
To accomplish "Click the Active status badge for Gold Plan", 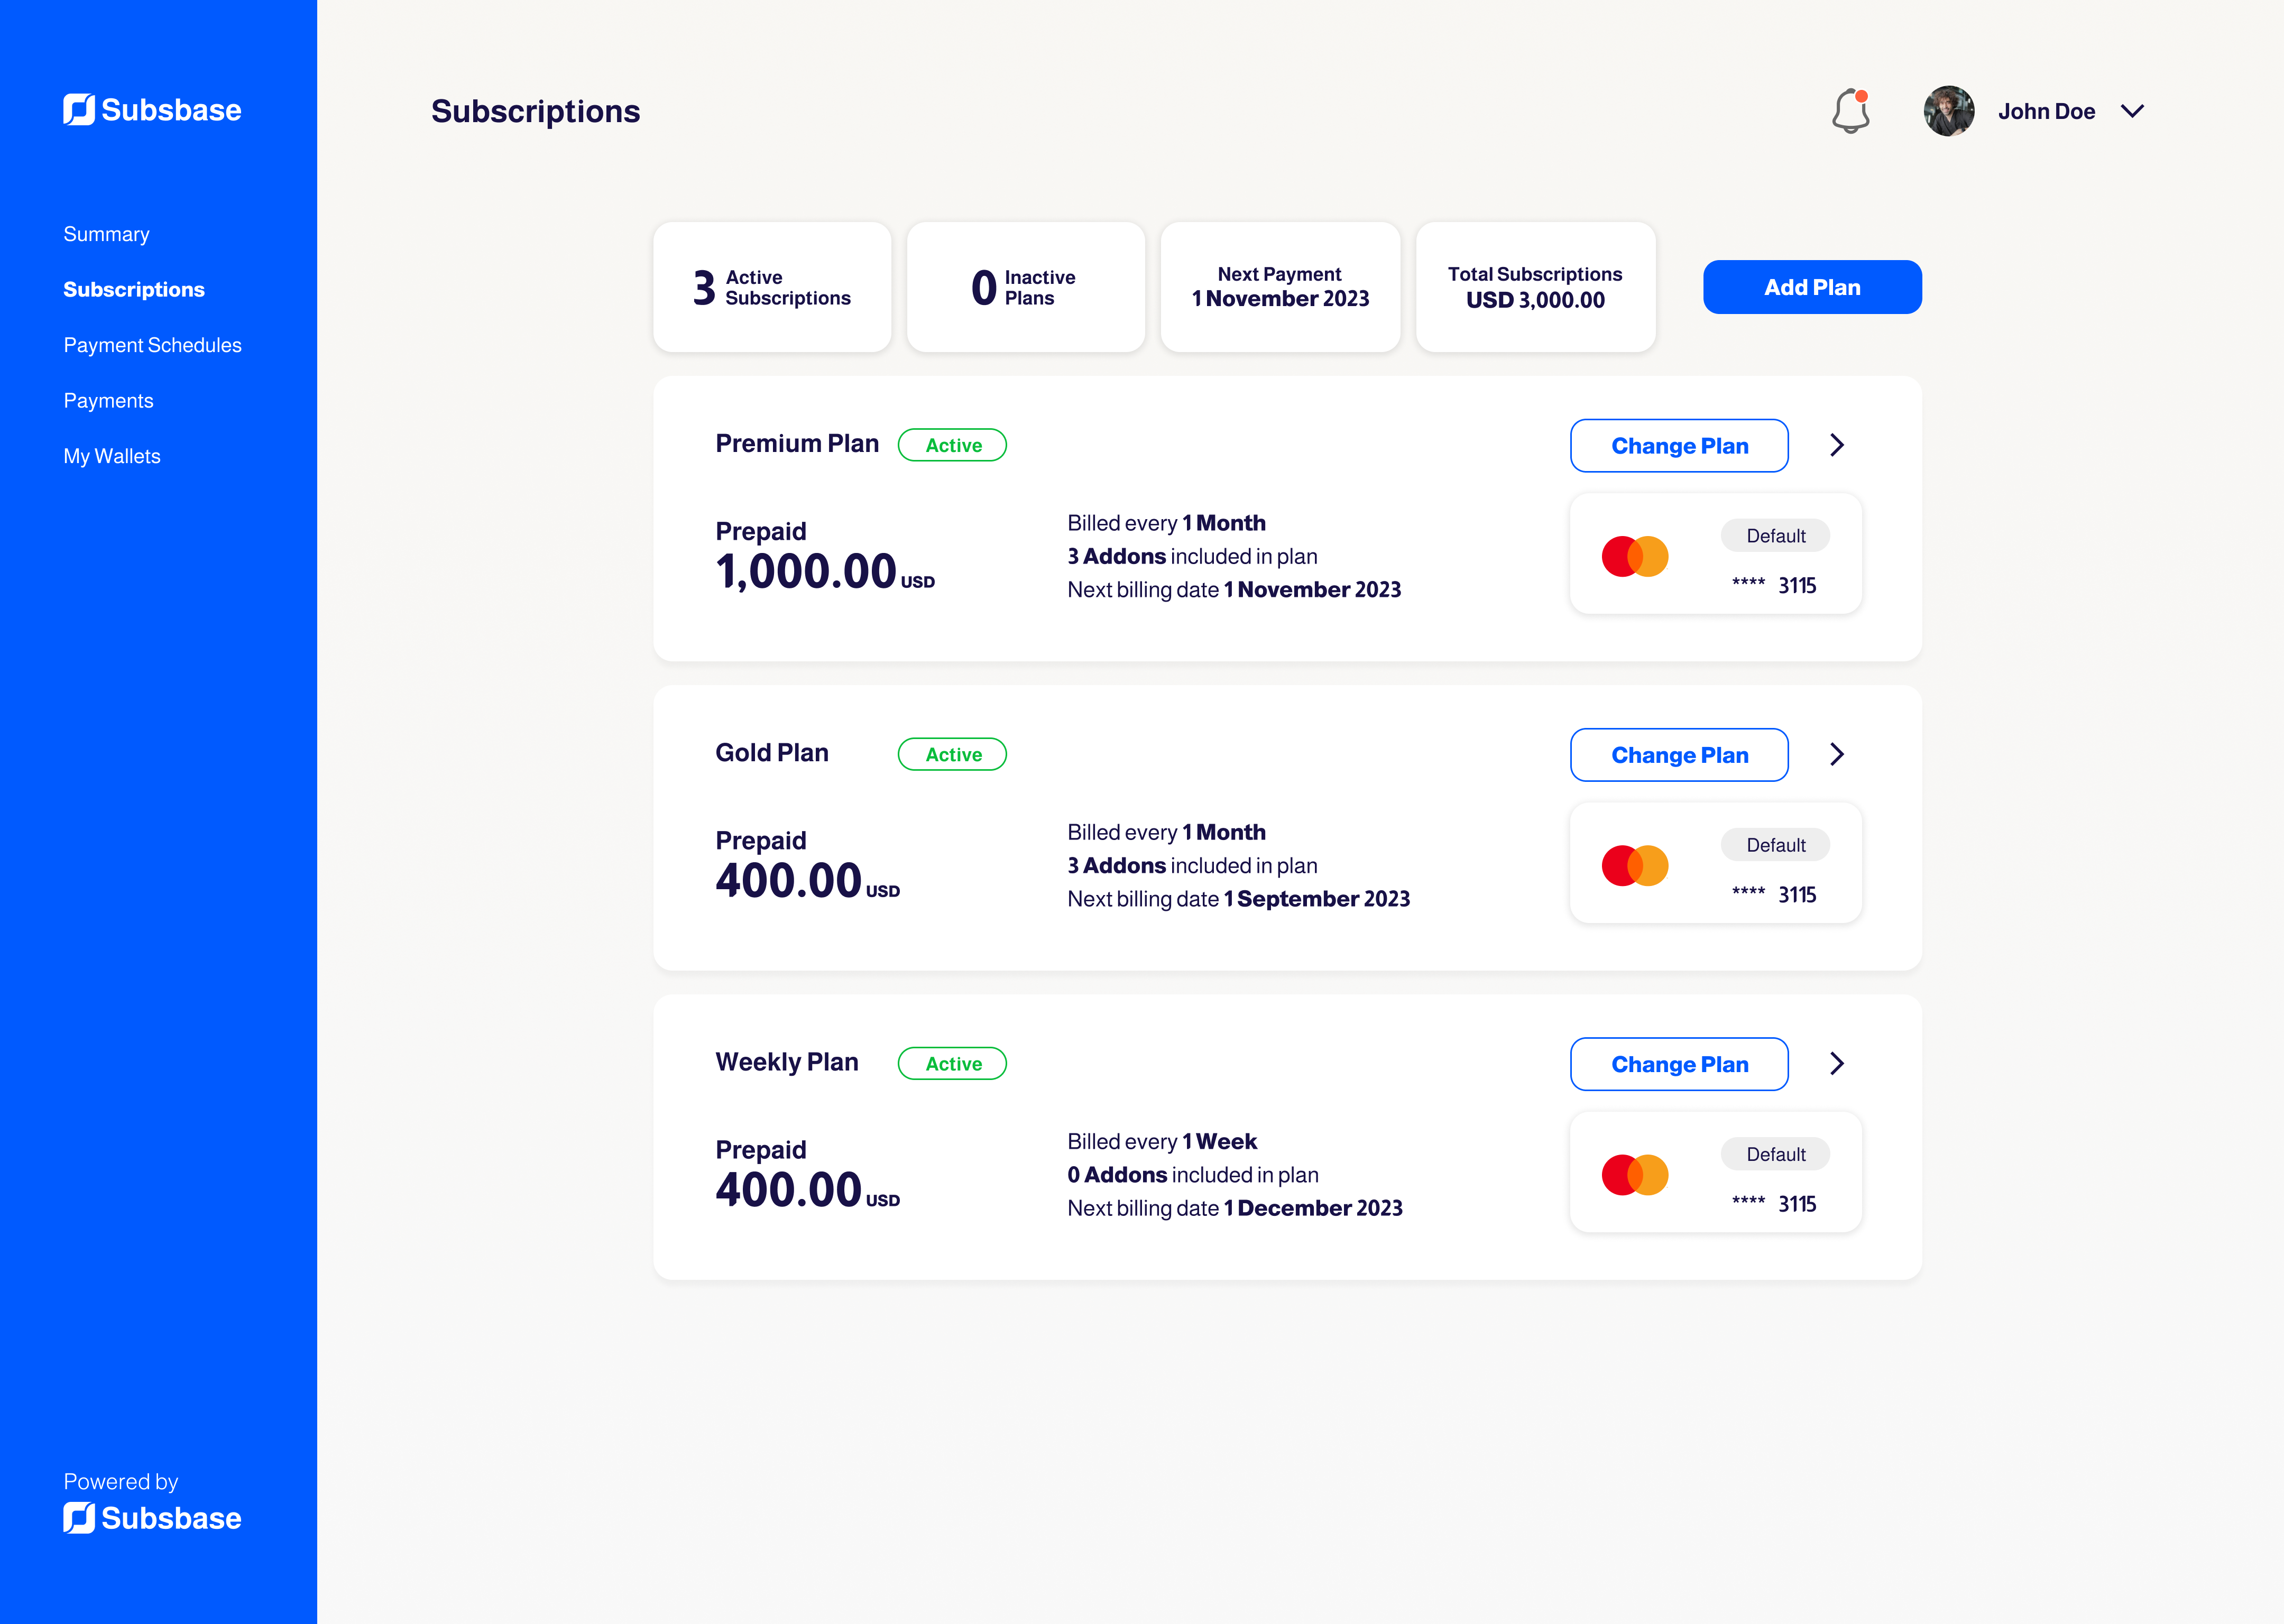I will (952, 754).
